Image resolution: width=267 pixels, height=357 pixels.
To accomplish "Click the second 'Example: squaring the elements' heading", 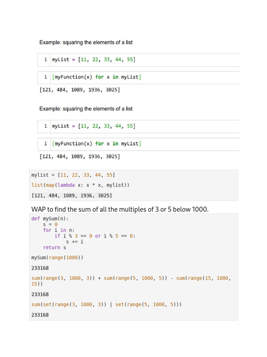I will [86, 109].
